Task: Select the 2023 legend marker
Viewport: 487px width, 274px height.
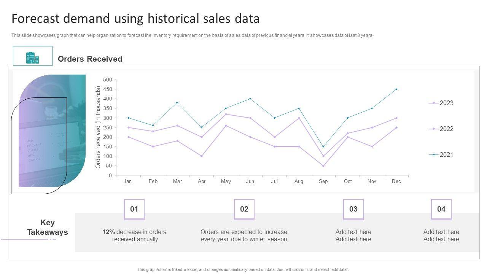Action: (433, 103)
